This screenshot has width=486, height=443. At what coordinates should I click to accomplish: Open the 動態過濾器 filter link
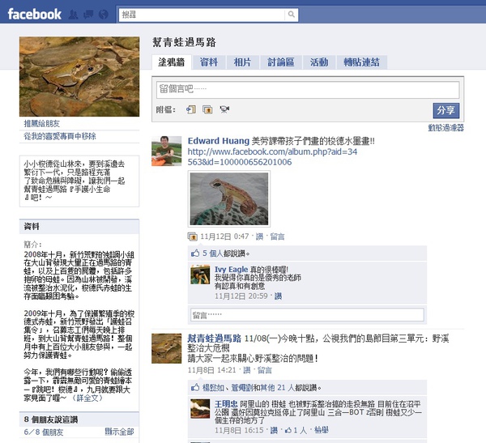click(x=446, y=127)
